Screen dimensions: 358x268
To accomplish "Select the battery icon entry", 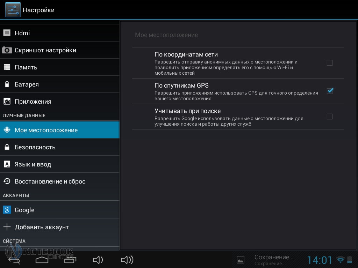I will point(7,84).
